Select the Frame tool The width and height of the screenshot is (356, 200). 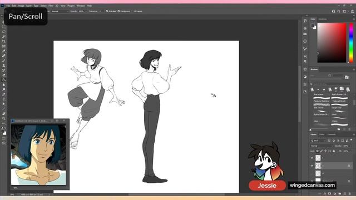(4, 46)
